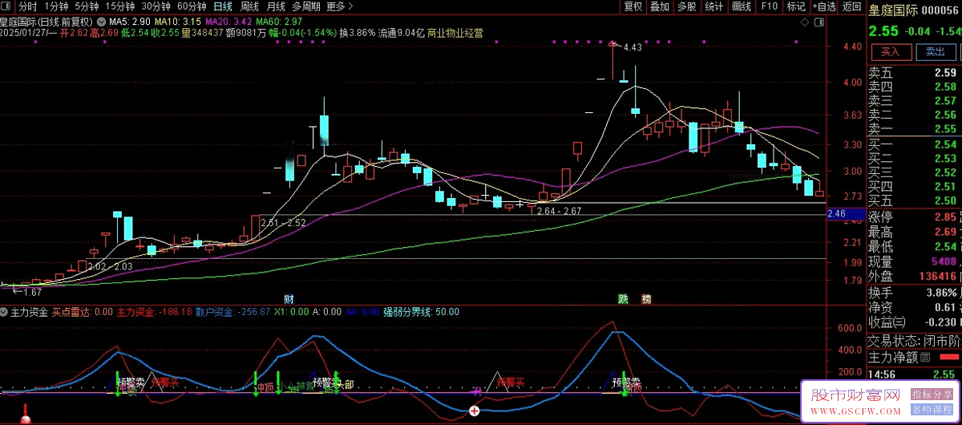Select the 5分钟 period tab
This screenshot has width=962, height=425.
(87, 6)
